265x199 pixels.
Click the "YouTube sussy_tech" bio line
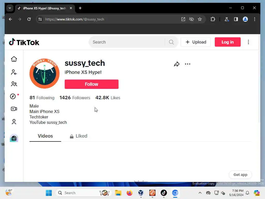tap(48, 122)
